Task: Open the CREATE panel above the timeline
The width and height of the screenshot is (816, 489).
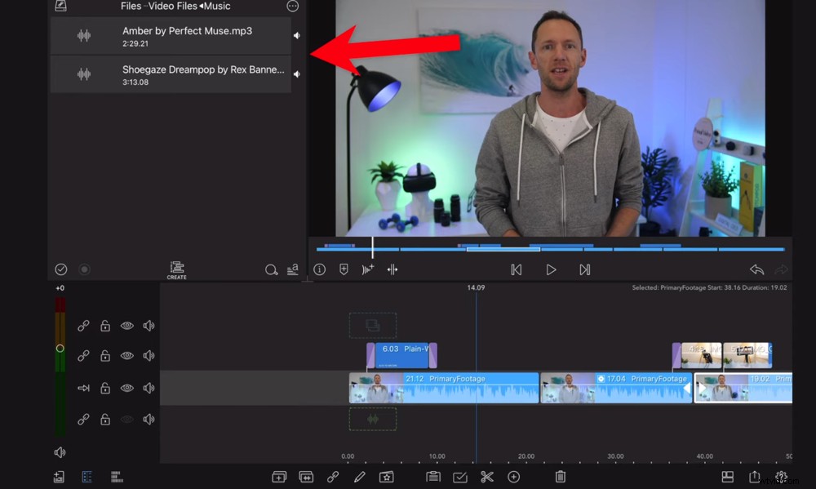Action: click(176, 269)
